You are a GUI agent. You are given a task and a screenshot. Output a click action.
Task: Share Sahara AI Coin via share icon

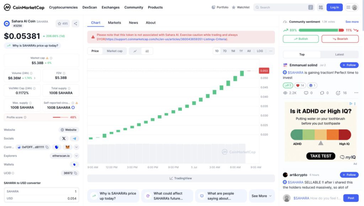pos(75,23)
